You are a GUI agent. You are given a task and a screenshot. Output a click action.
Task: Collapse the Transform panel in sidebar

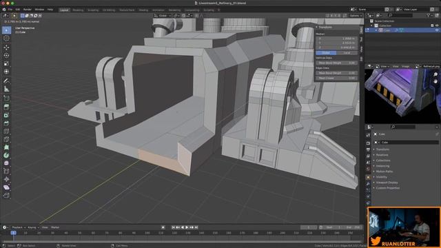point(317,28)
